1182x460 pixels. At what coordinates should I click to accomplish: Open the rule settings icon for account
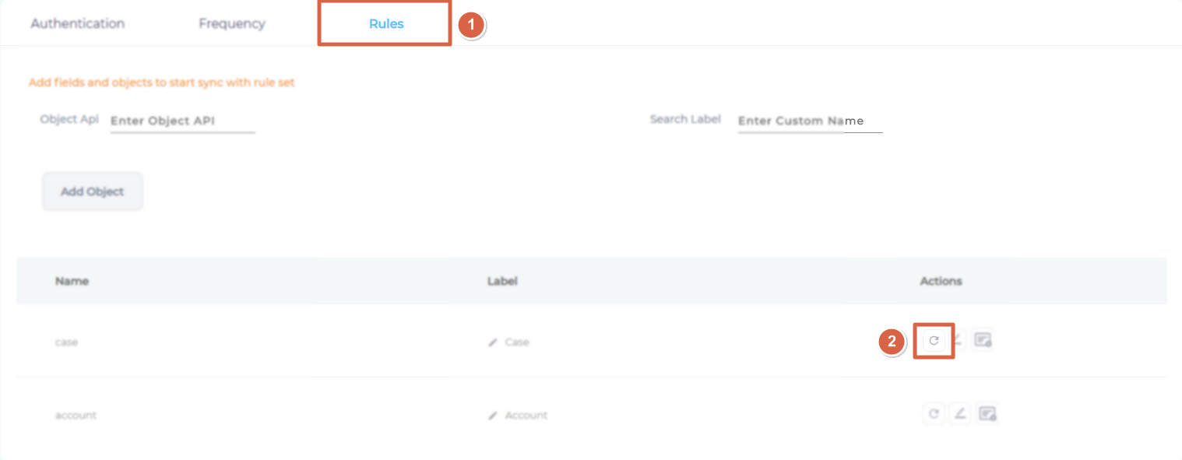coord(987,414)
